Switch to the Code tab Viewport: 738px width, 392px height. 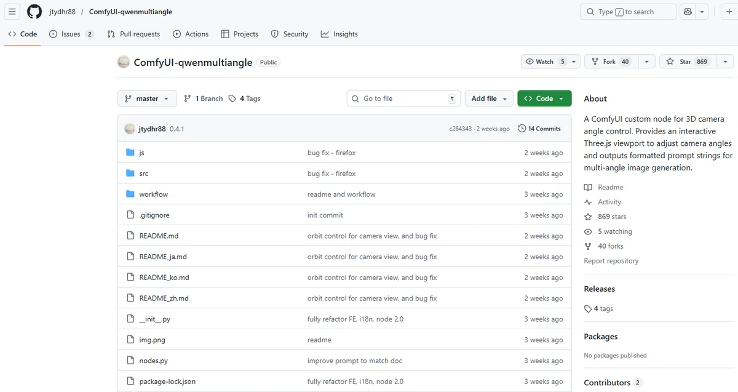23,34
